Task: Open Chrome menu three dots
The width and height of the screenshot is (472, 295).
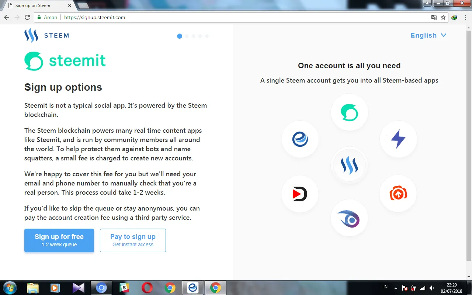Action: coord(465,17)
